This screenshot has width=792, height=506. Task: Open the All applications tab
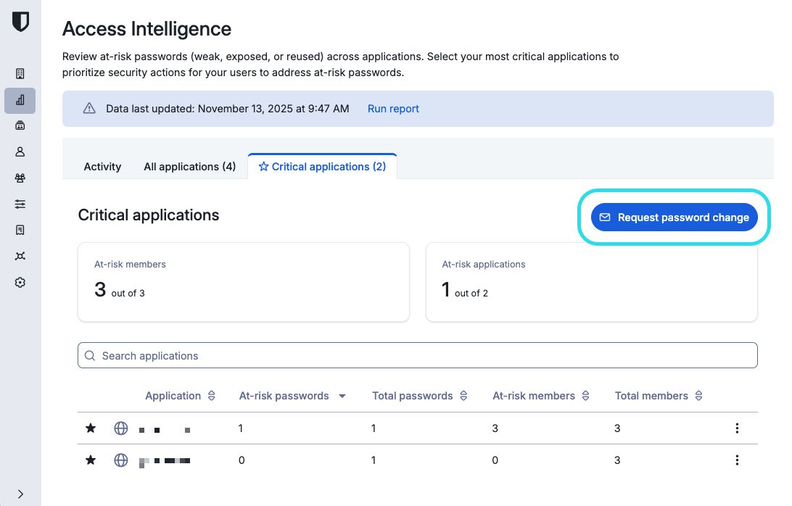point(189,166)
